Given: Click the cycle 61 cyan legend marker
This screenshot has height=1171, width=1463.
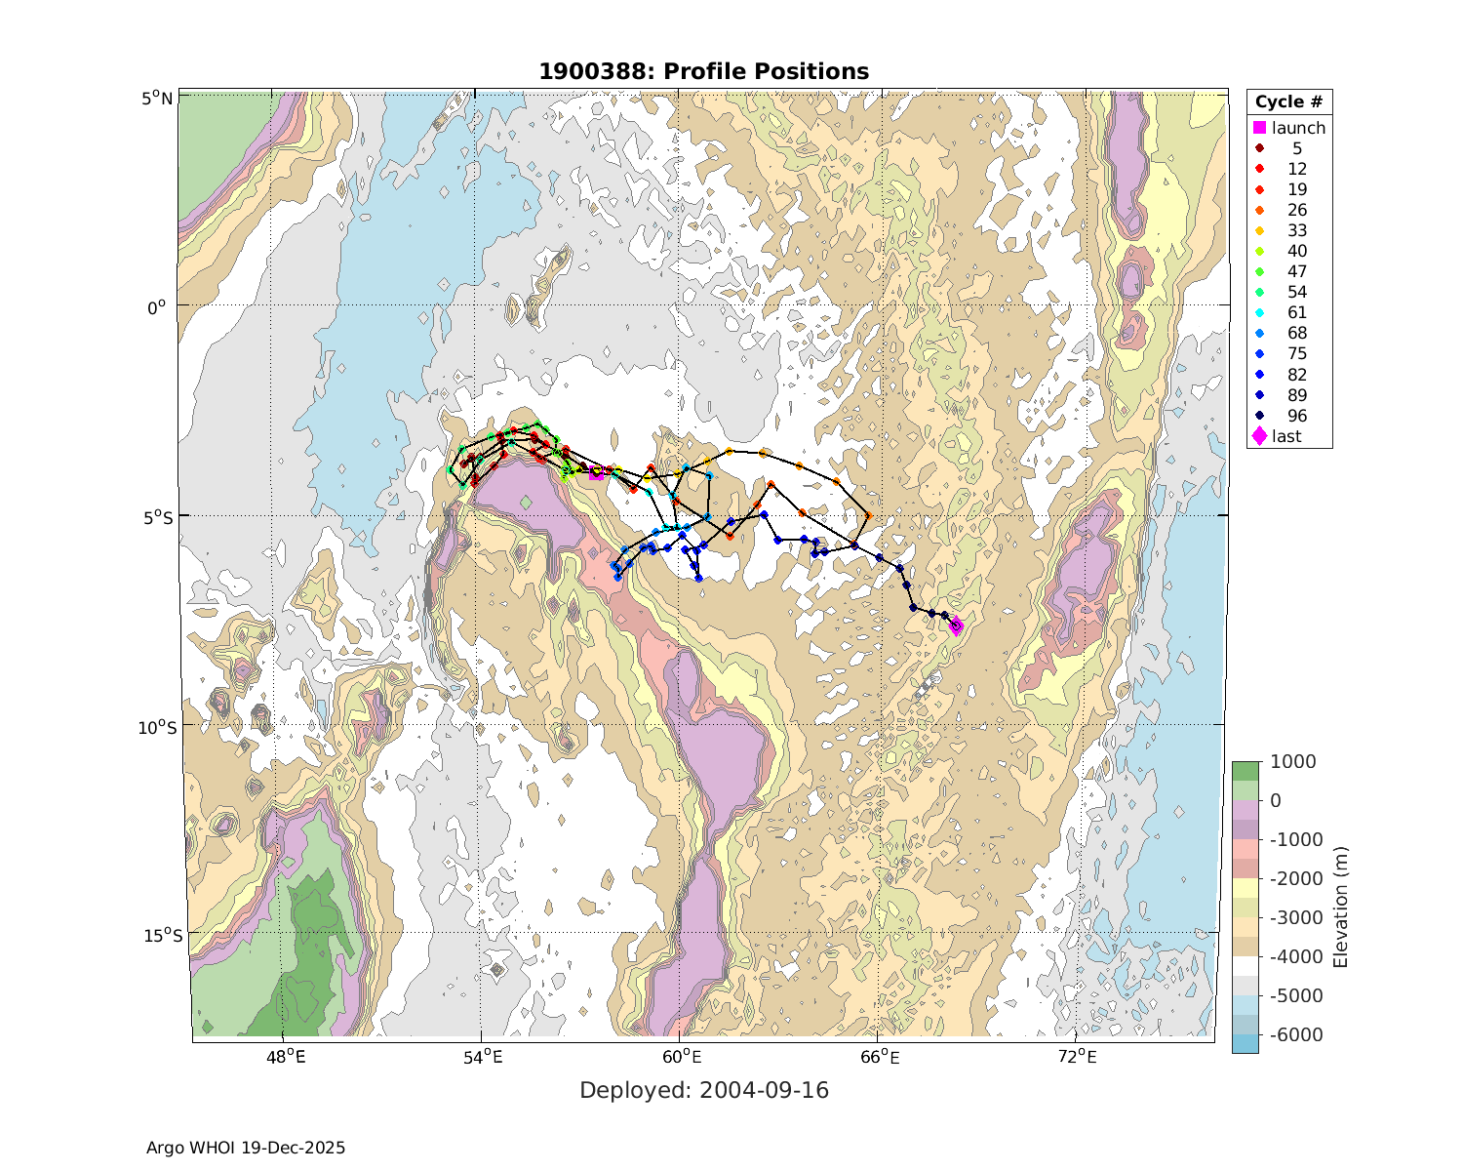Looking at the screenshot, I should click(x=1259, y=312).
